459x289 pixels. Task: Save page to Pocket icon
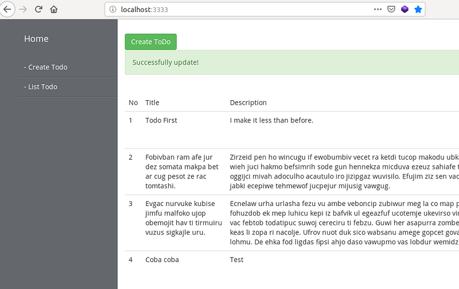click(x=391, y=9)
